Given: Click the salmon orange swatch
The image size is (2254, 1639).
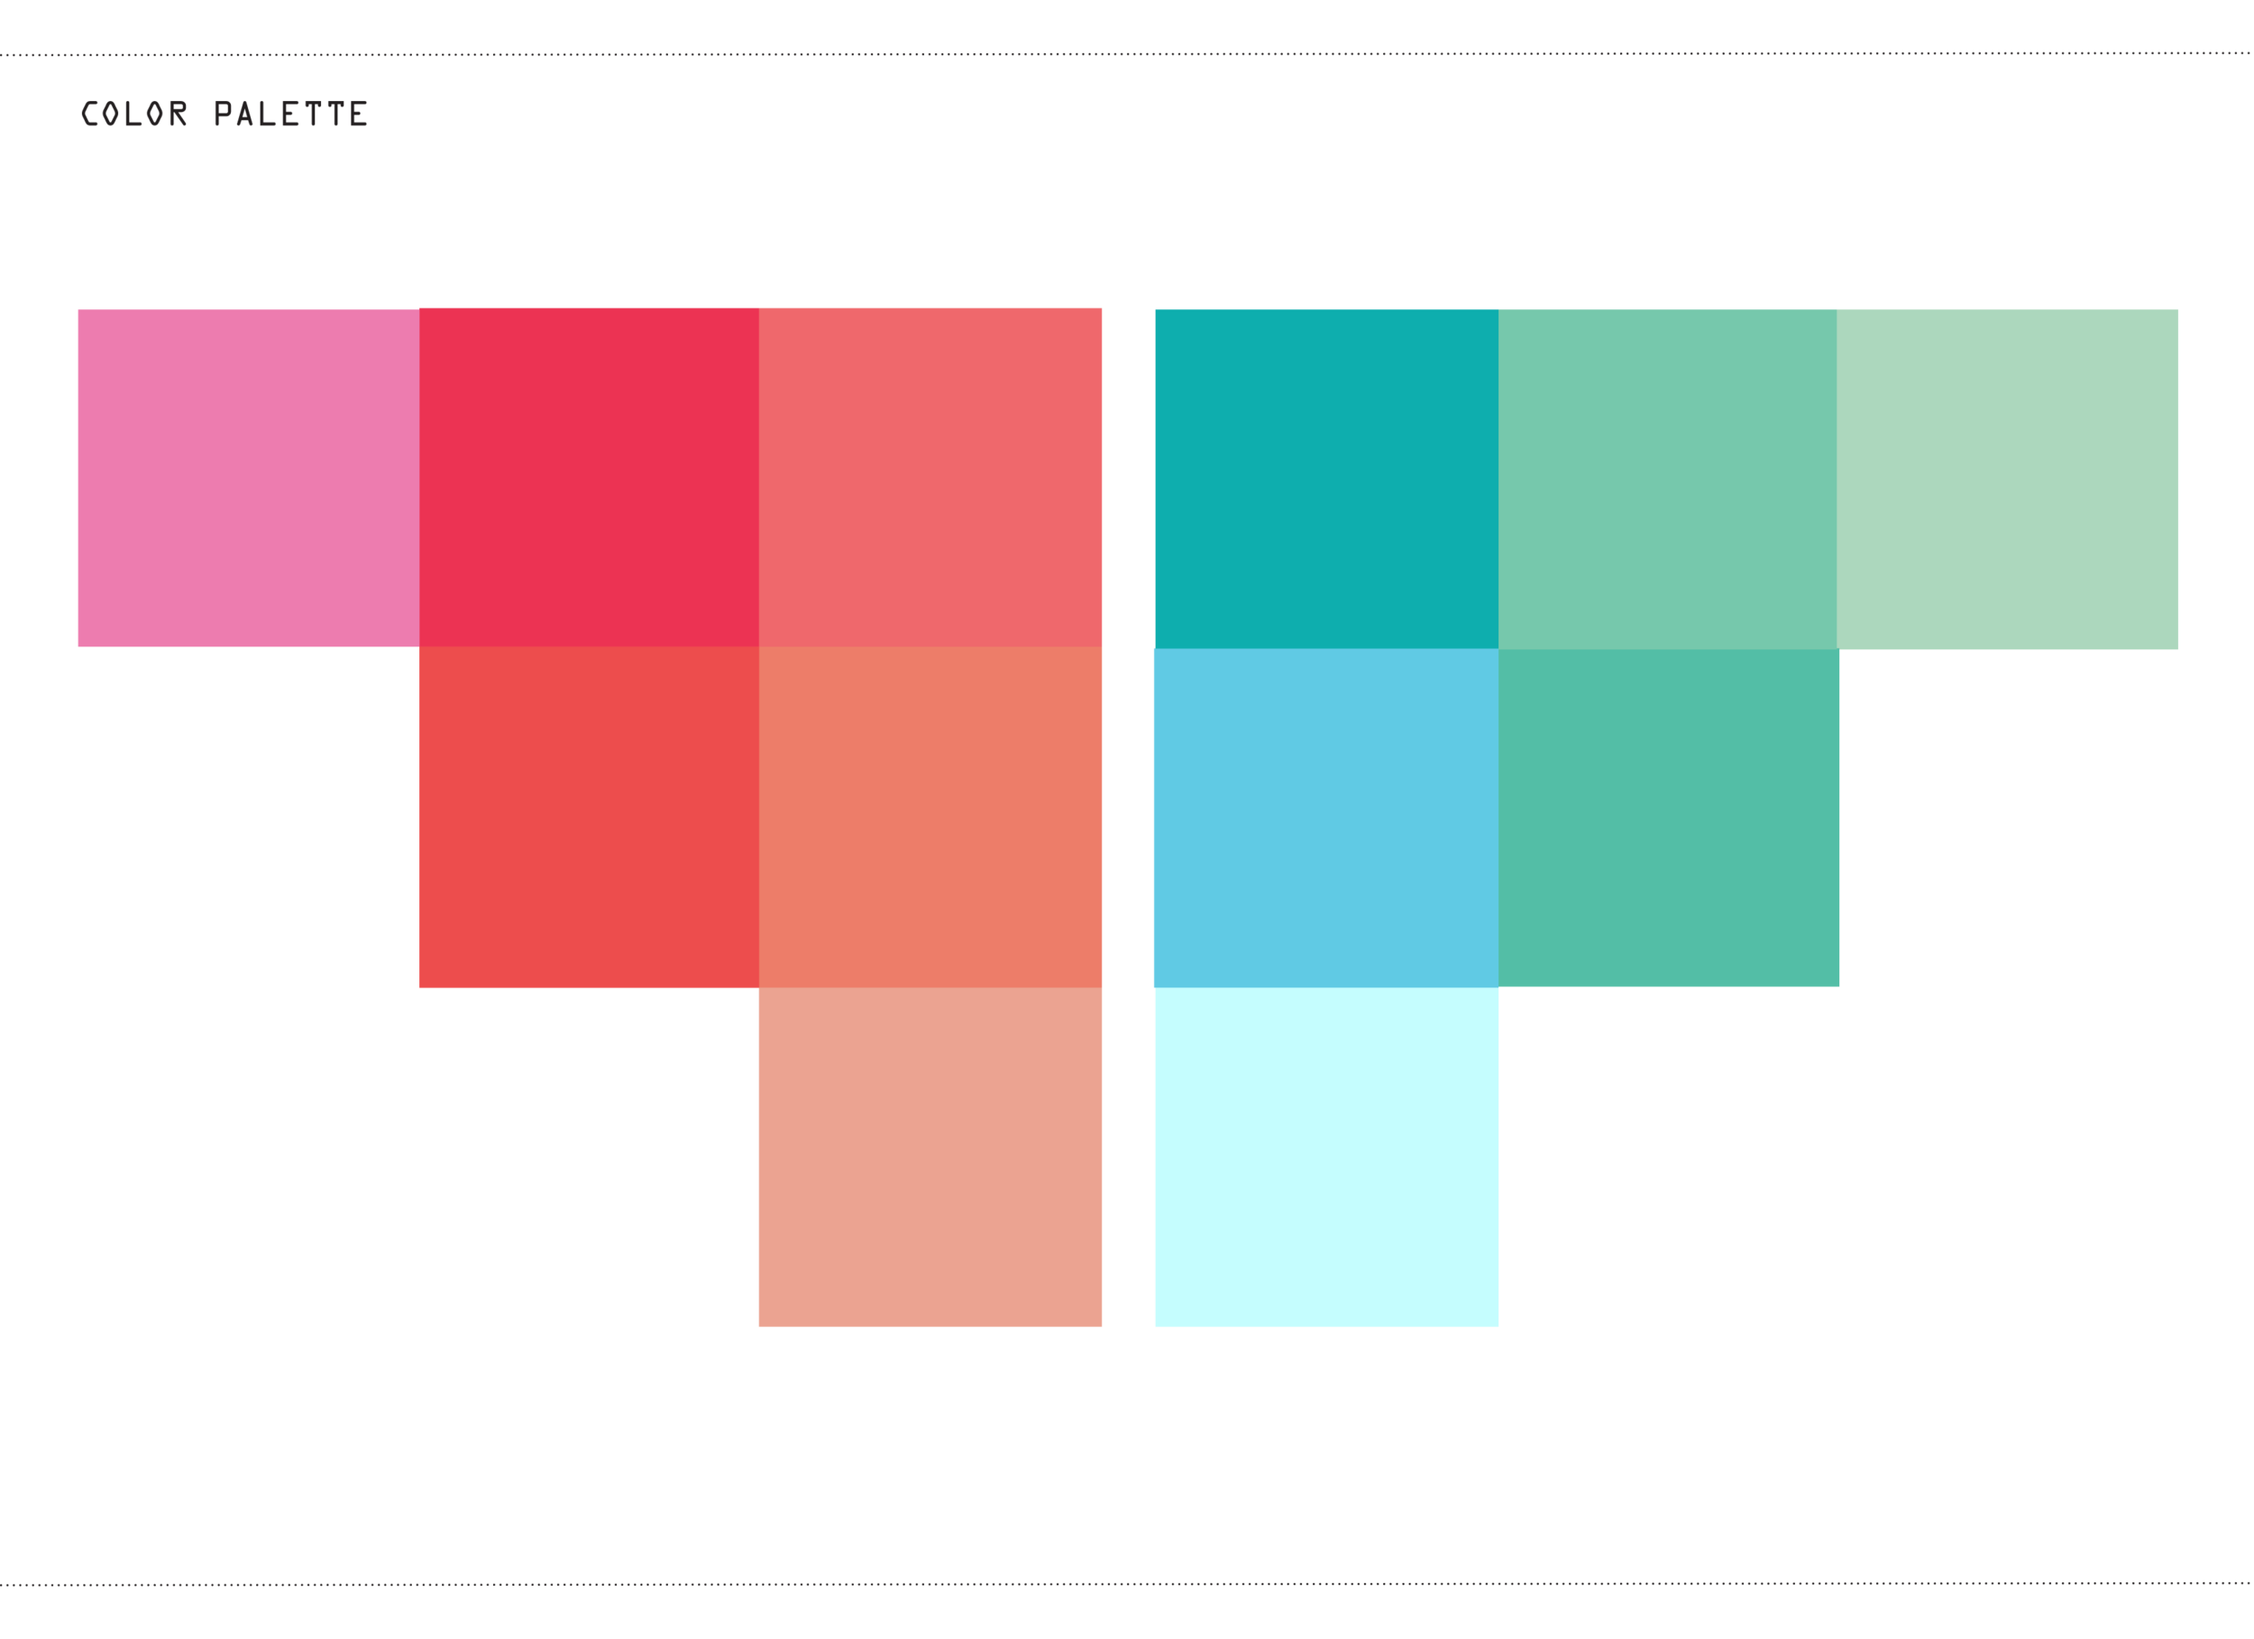Looking at the screenshot, I should point(930,817).
